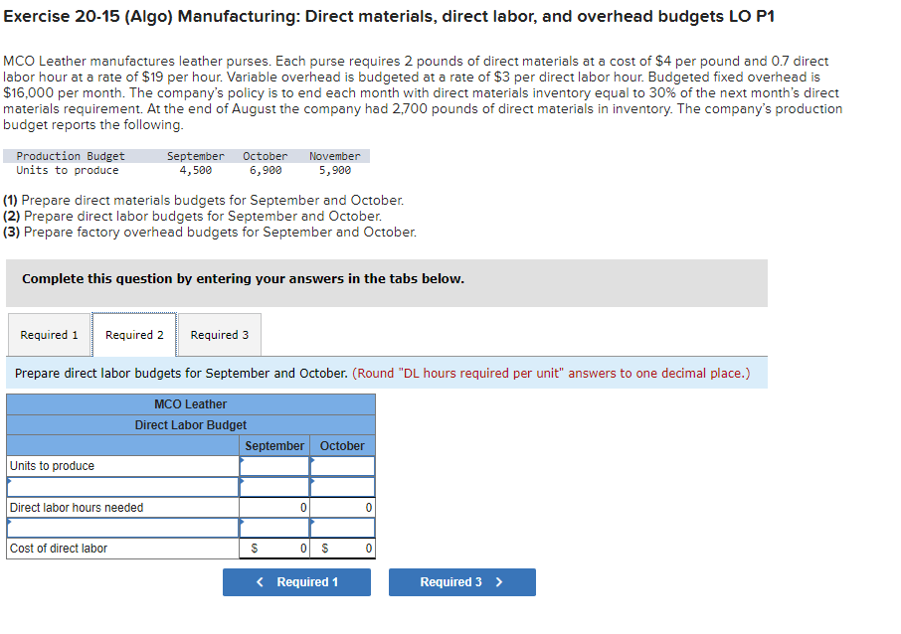Click the blank label cell above Cost of direct labor
901x634 pixels.
click(119, 528)
